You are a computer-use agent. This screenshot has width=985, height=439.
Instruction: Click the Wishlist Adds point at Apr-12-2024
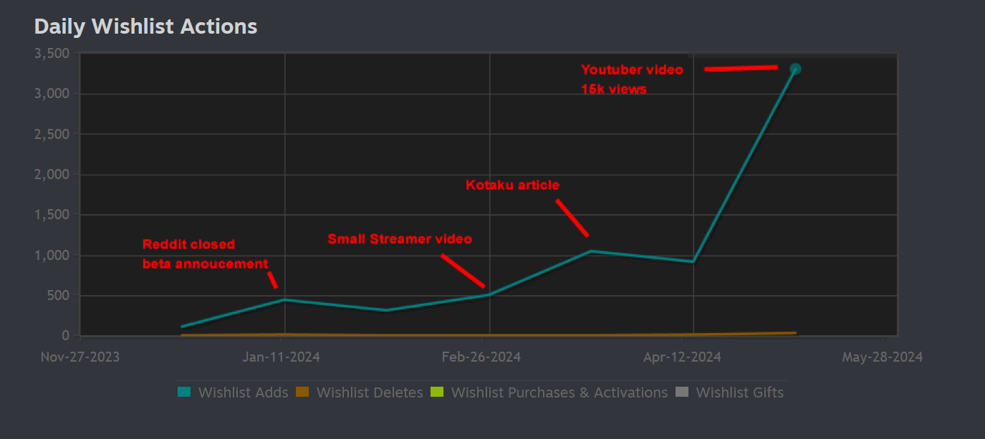(x=693, y=261)
